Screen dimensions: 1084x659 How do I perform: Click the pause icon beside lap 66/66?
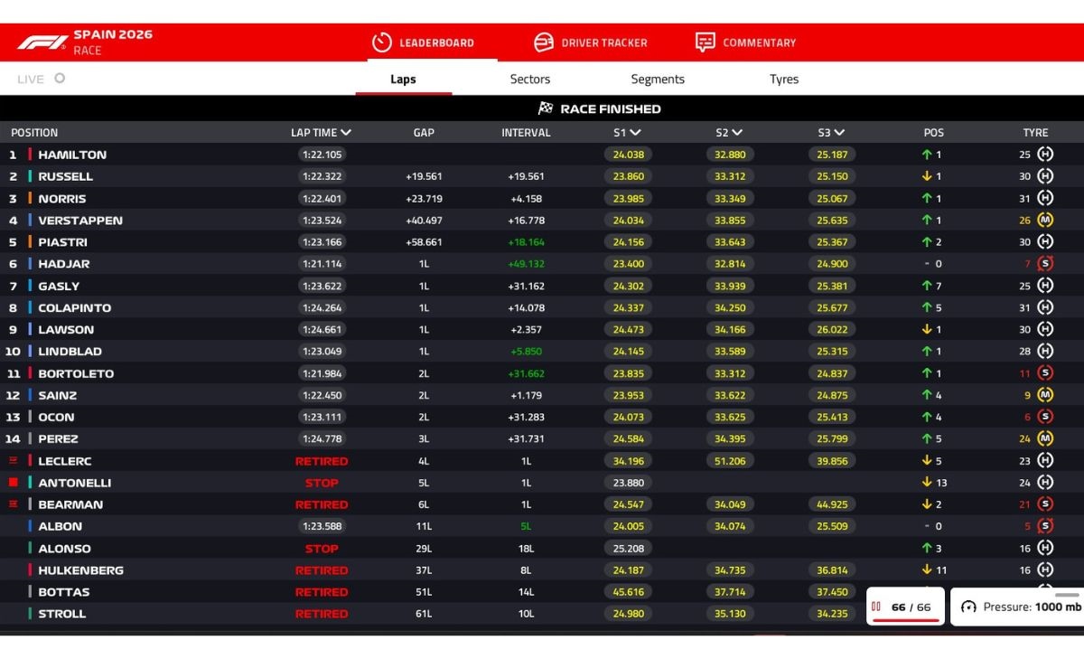pyautogui.click(x=876, y=607)
